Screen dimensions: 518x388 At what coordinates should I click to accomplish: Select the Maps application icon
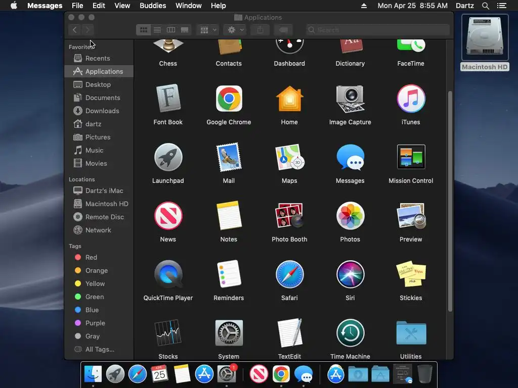point(289,157)
